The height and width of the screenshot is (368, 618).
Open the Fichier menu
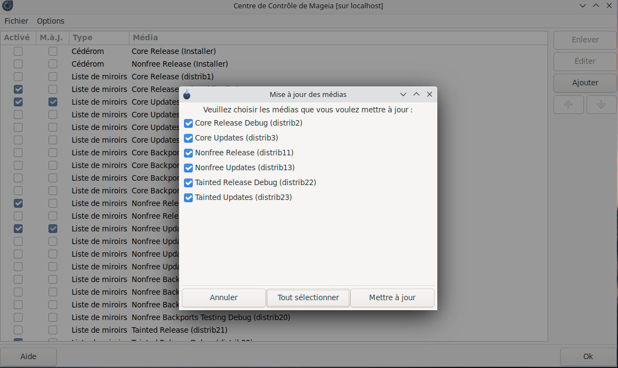point(16,21)
